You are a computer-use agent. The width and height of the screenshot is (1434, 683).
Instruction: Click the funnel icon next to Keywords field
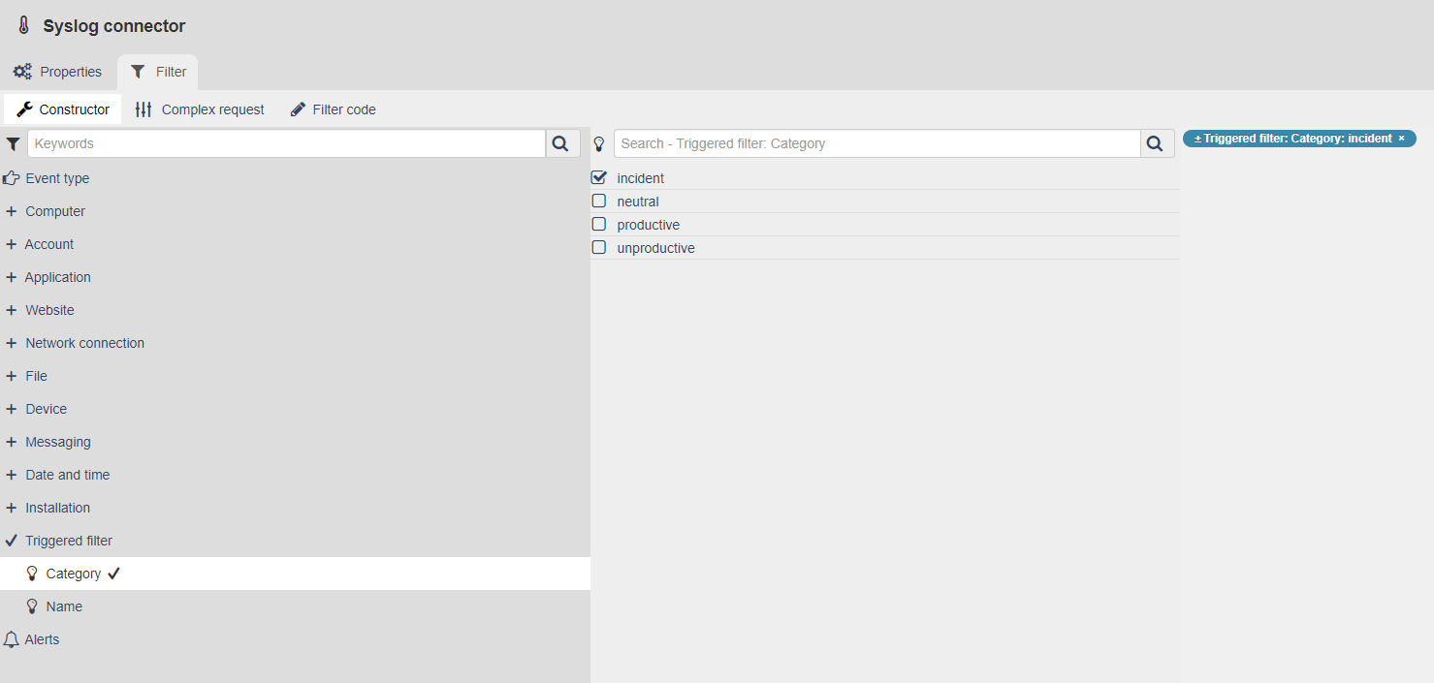click(x=13, y=142)
